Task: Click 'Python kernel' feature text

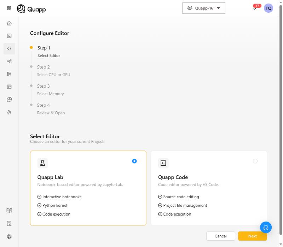Action: 55,205
